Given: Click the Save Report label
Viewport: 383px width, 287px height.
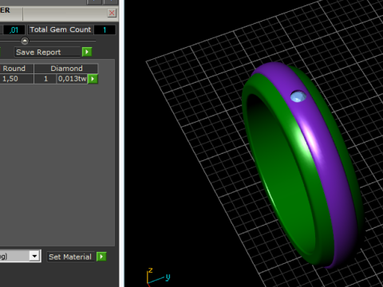Looking at the screenshot, I should pyautogui.click(x=48, y=52).
